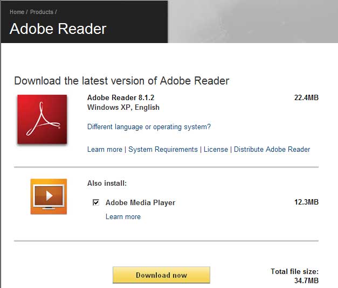This screenshot has height=288, width=338.
Task: Open Learn more under Adobe Media Player
Action: 123,217
